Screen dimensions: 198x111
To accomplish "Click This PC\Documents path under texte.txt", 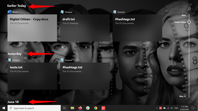I will (x=19, y=71).
